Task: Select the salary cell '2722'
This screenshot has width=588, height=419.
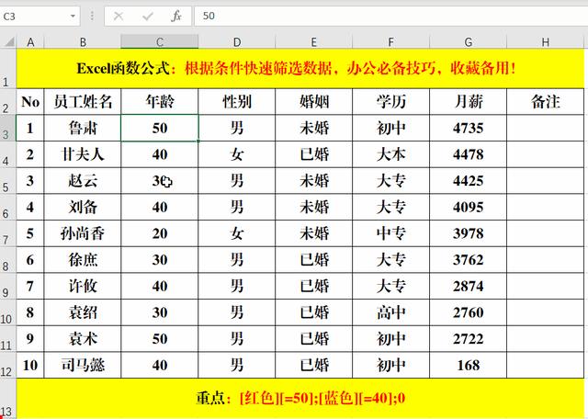Action: coord(468,339)
